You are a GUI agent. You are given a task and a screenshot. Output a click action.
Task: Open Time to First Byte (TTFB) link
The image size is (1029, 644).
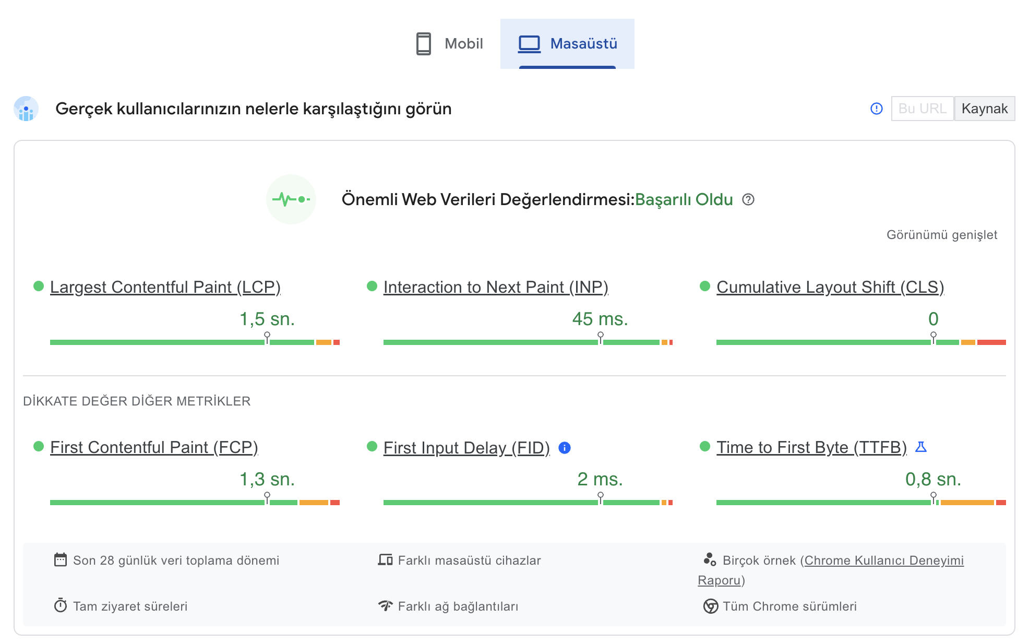click(811, 447)
